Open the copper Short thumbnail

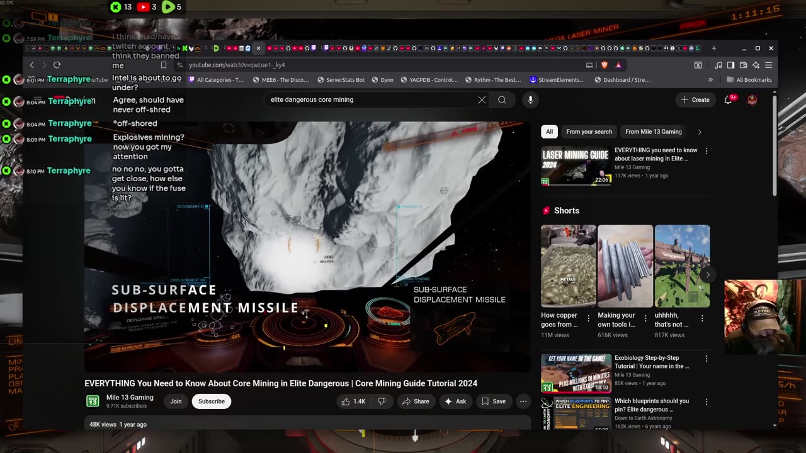tap(568, 266)
